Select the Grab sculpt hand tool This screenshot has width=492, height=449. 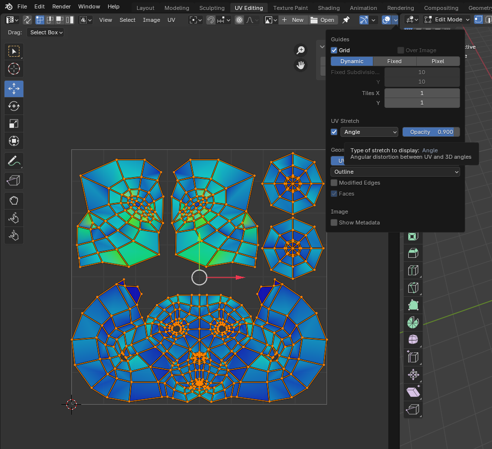(x=14, y=200)
